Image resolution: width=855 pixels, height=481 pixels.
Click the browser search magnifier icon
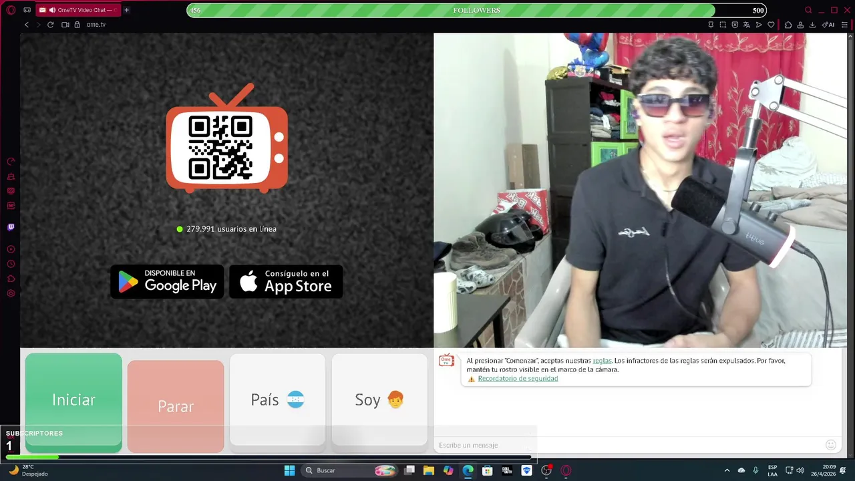click(x=808, y=10)
